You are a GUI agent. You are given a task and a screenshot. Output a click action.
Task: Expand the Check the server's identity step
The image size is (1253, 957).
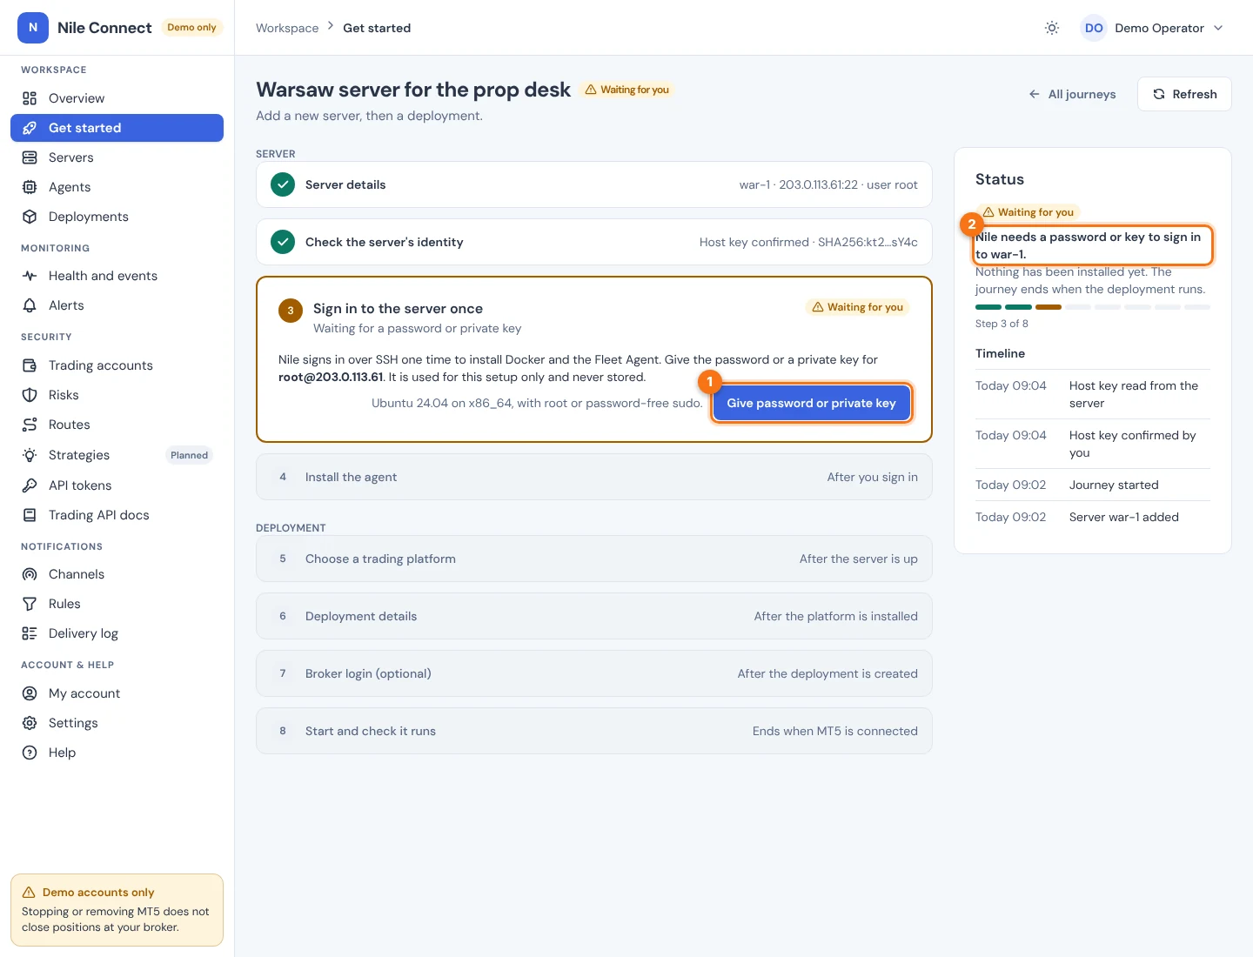[x=594, y=242]
